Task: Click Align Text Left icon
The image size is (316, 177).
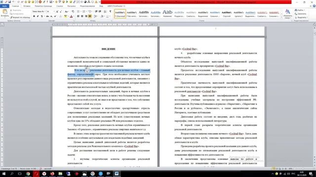Action: point(78,16)
